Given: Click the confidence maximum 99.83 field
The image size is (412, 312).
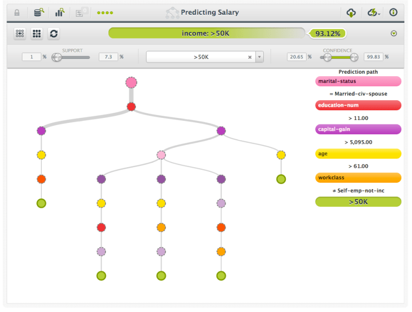Looking at the screenshot, I should click(373, 57).
